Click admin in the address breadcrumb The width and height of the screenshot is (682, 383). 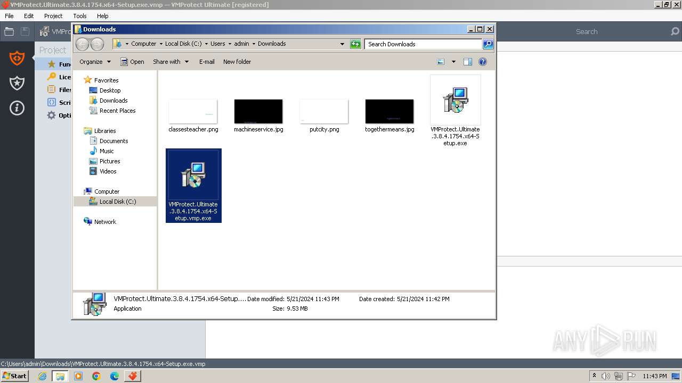(x=241, y=44)
